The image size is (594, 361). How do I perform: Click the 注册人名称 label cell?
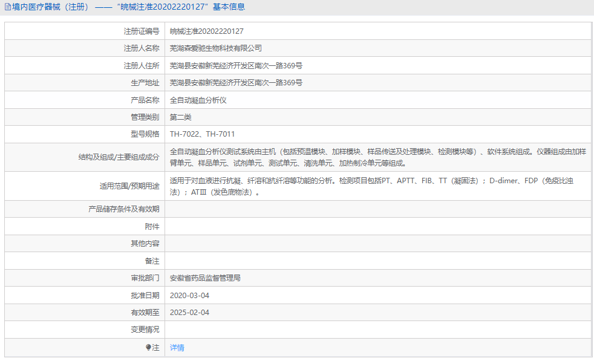coord(85,48)
